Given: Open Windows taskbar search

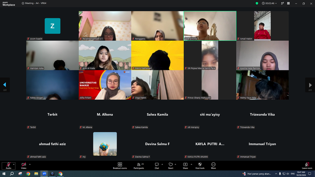Looking at the screenshot, I should (12, 174).
